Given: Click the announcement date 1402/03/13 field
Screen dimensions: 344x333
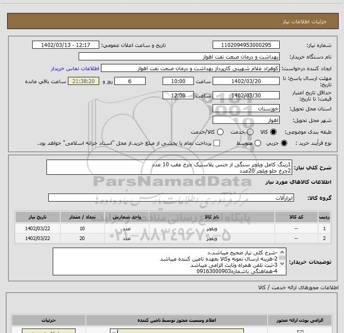Looking at the screenshot, I should coord(66,45).
